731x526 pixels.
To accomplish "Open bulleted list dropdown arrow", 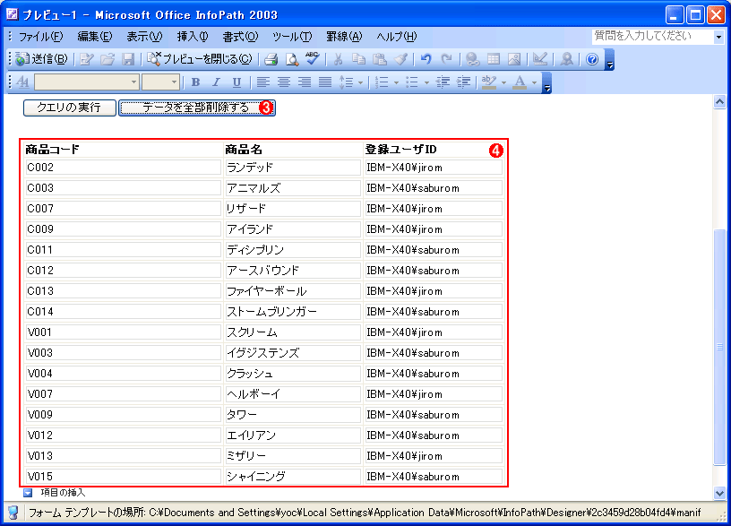I will pos(426,82).
